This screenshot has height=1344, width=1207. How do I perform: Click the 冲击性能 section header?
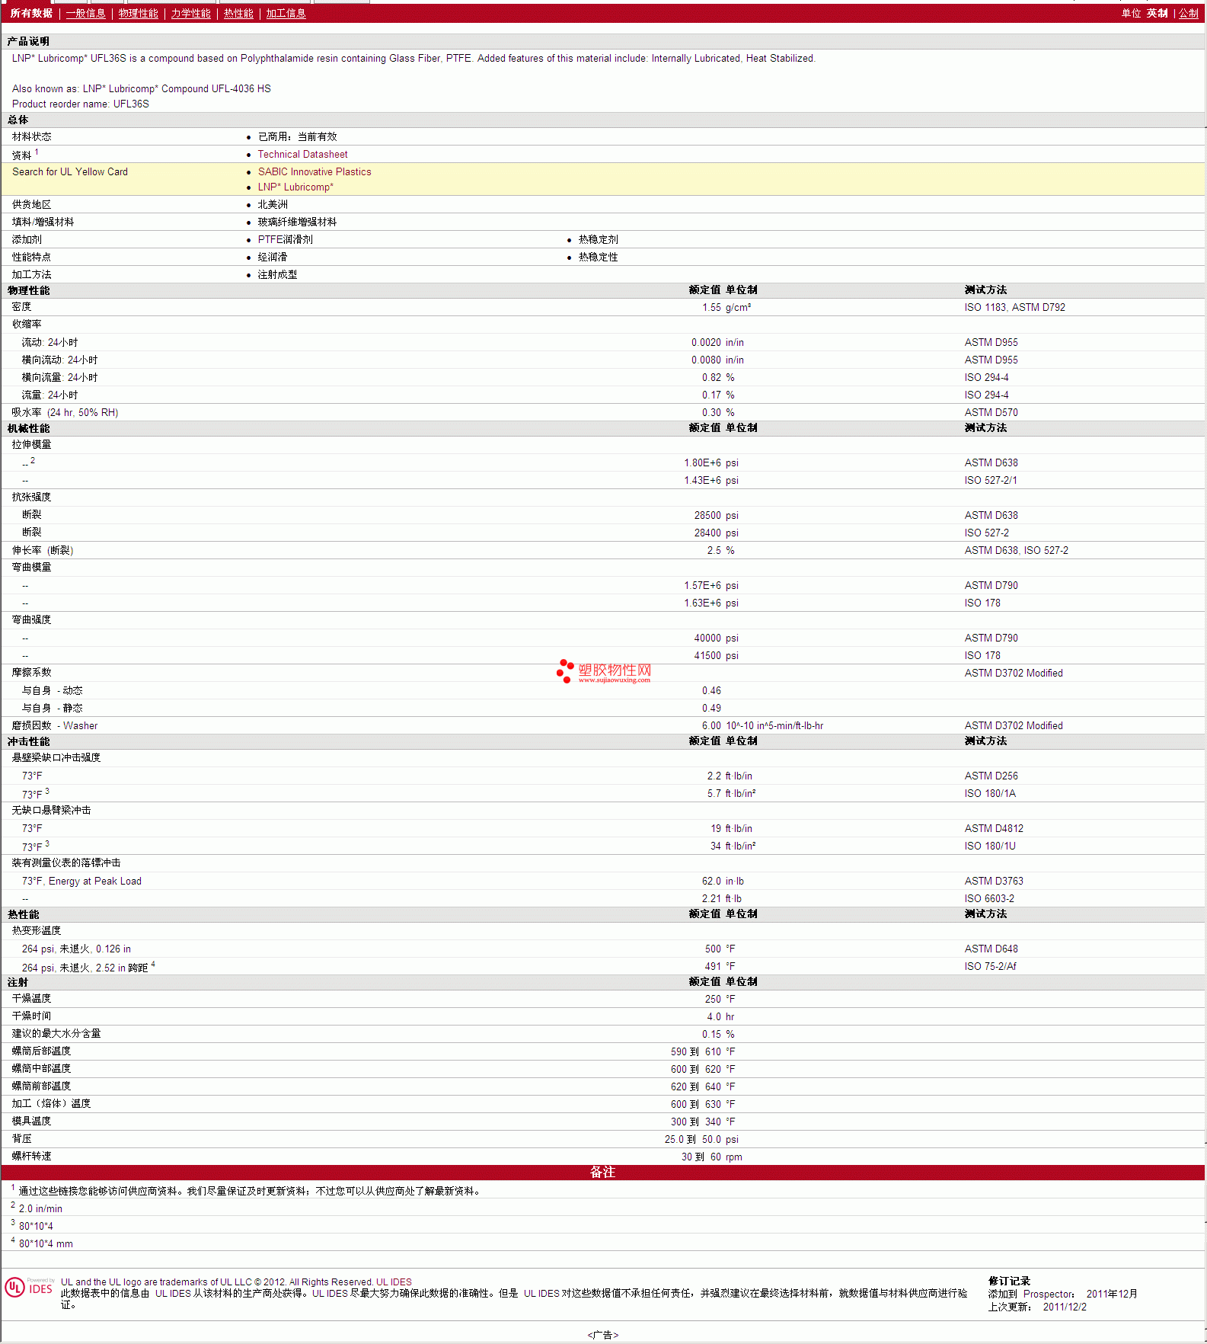click(28, 742)
